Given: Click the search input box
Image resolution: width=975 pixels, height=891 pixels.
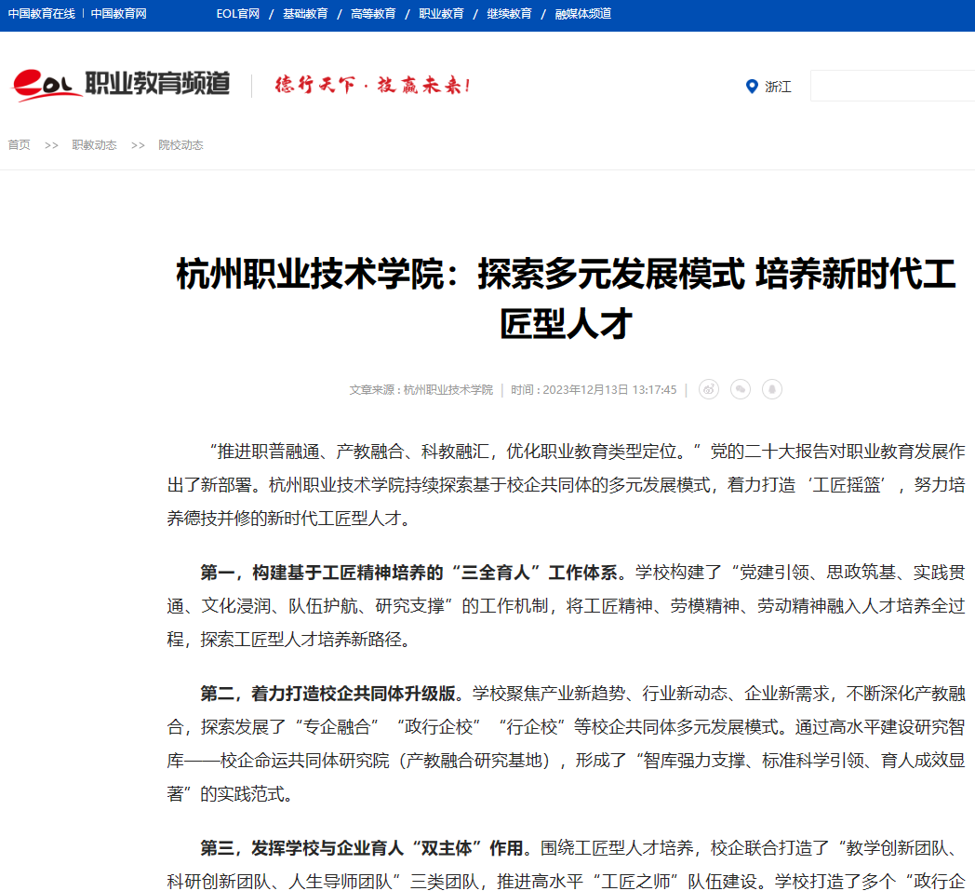Looking at the screenshot, I should [891, 86].
